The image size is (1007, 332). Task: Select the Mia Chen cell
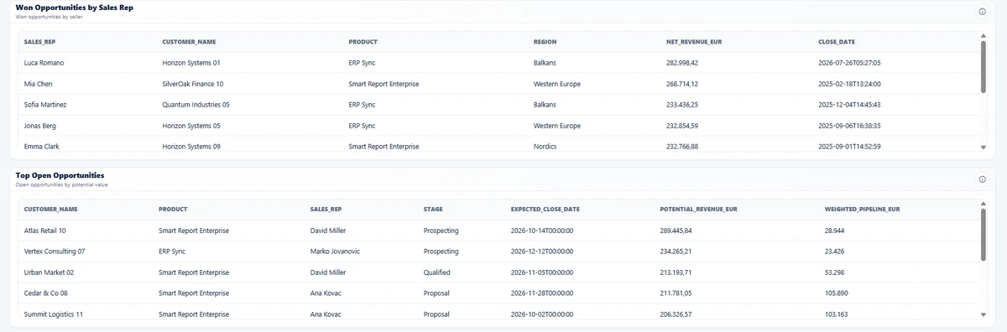click(x=39, y=84)
